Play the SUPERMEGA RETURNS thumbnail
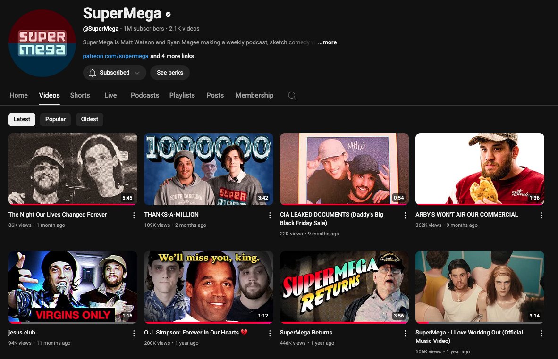 344,286
